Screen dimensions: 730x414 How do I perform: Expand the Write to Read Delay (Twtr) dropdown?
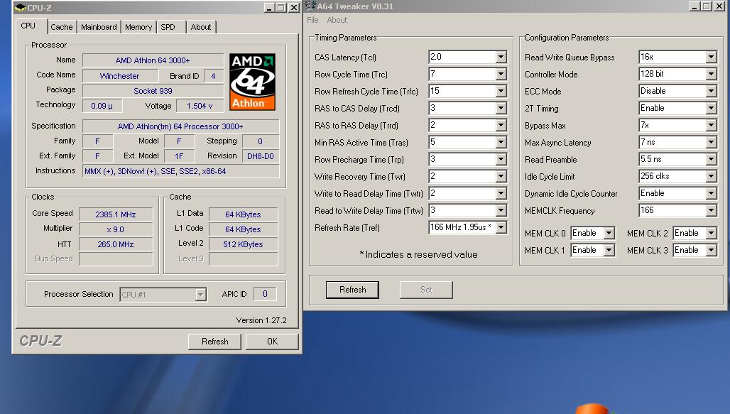click(x=501, y=193)
